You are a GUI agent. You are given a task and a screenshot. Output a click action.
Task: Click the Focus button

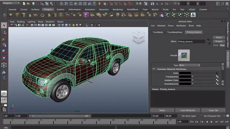click(219, 37)
